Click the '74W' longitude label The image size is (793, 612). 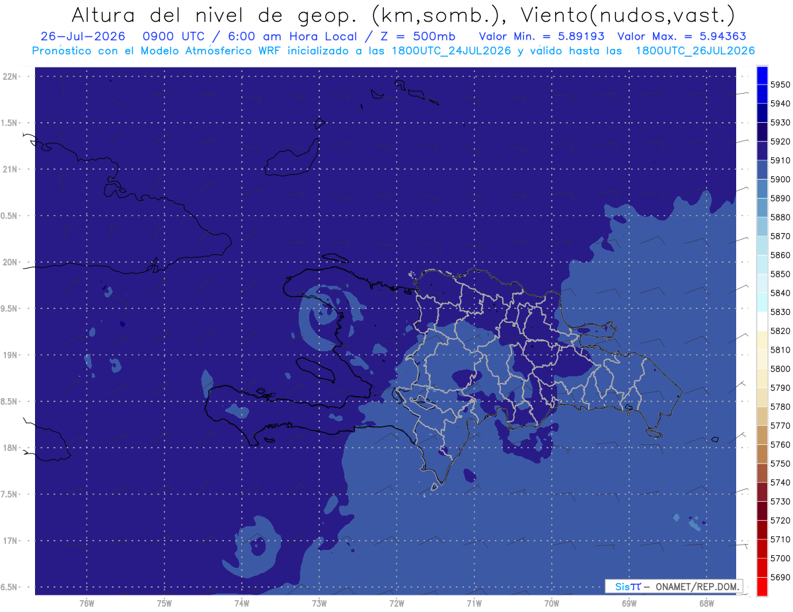241,603
